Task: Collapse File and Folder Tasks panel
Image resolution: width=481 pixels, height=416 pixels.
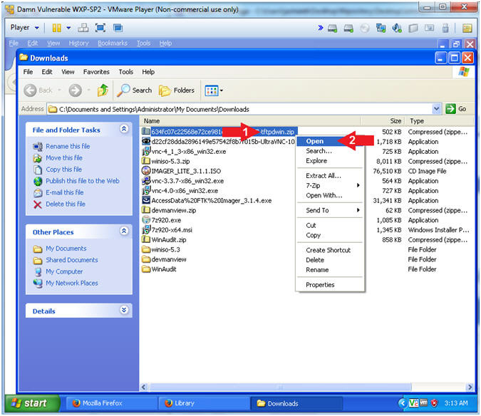Action: click(124, 129)
